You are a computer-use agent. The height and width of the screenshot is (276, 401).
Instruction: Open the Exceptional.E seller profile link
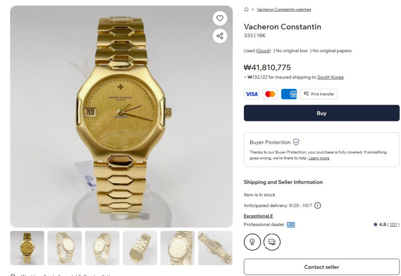tap(258, 216)
